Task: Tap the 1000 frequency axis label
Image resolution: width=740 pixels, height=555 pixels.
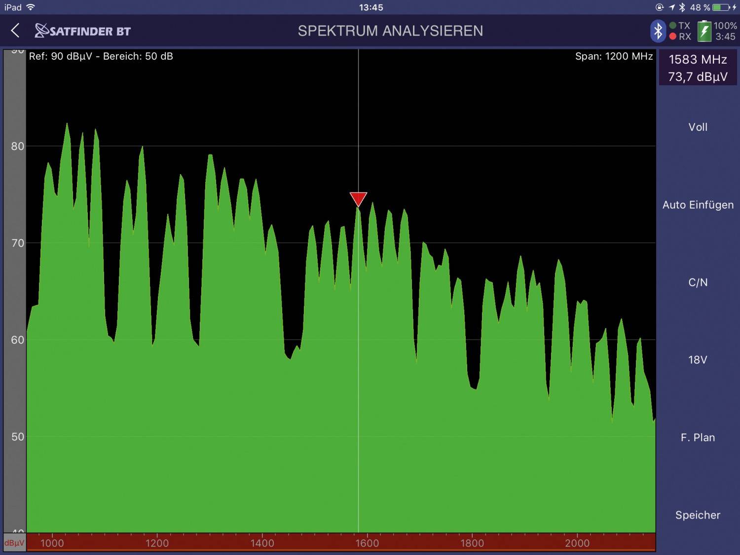Action: pyautogui.click(x=52, y=543)
